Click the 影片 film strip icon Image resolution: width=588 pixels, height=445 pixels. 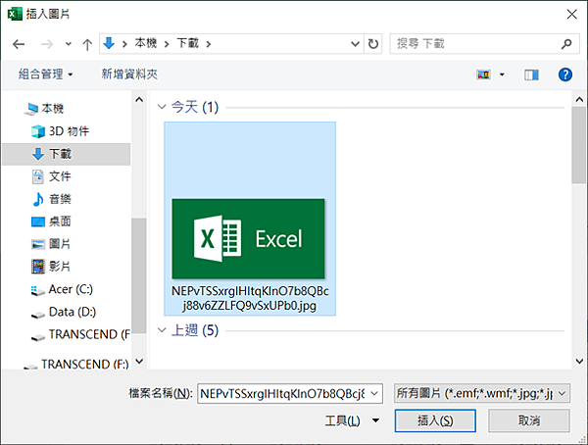click(38, 267)
